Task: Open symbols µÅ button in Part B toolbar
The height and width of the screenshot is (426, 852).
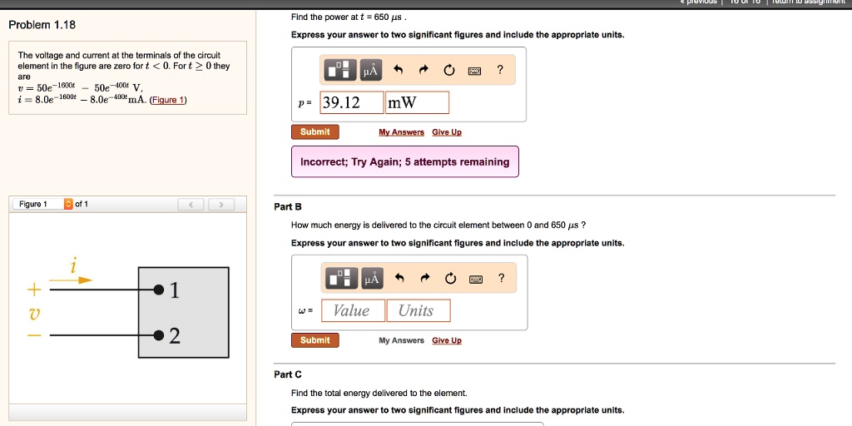Action: (x=372, y=278)
